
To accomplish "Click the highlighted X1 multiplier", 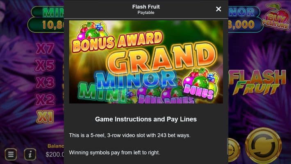I will 45,117.
